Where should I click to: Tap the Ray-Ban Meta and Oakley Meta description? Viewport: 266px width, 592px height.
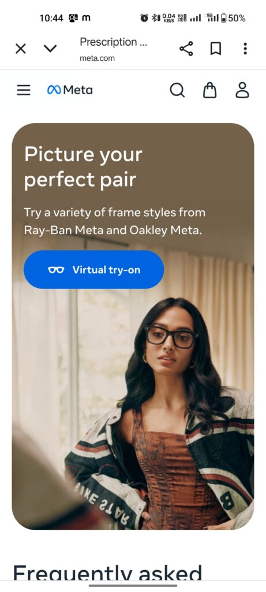click(x=115, y=221)
